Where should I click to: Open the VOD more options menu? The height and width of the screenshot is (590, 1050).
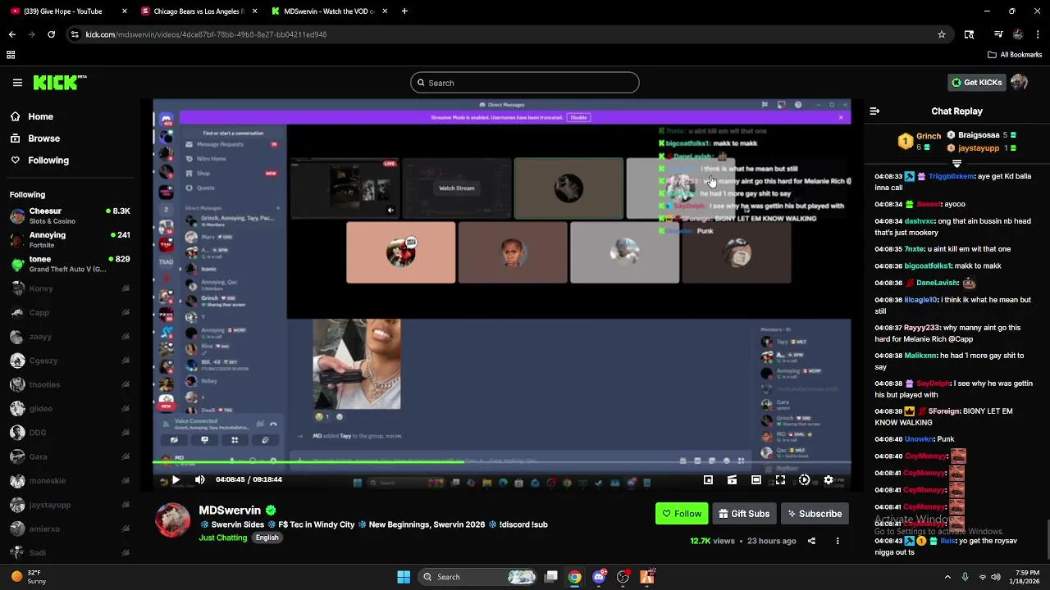pyautogui.click(x=838, y=541)
